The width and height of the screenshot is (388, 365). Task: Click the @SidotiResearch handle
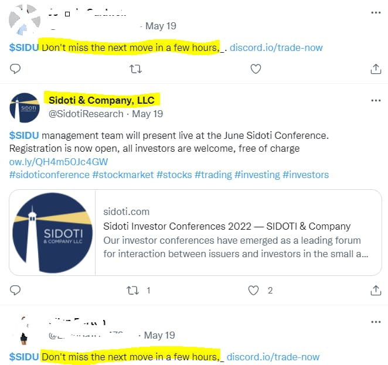pos(86,114)
